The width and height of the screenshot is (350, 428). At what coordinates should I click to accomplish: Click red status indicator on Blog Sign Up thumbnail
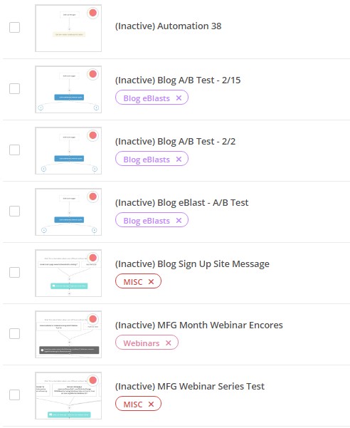93,258
